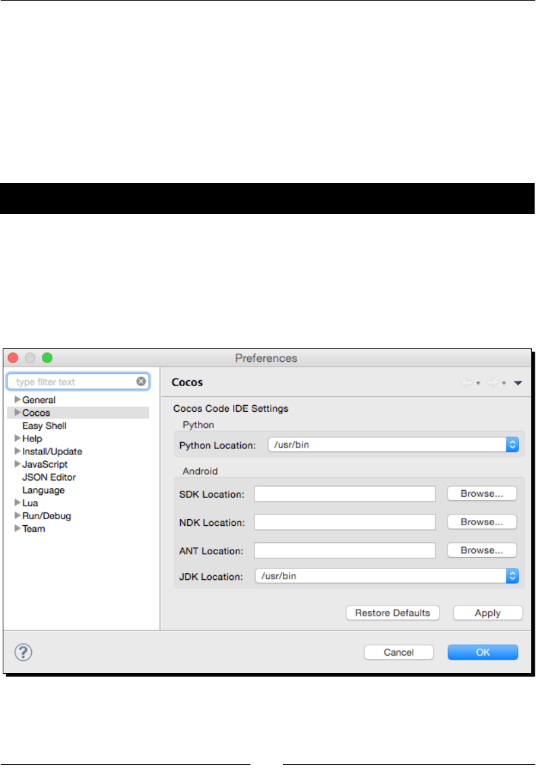Open the forward history dropdown arrow
The height and width of the screenshot is (771, 536).
[x=504, y=383]
